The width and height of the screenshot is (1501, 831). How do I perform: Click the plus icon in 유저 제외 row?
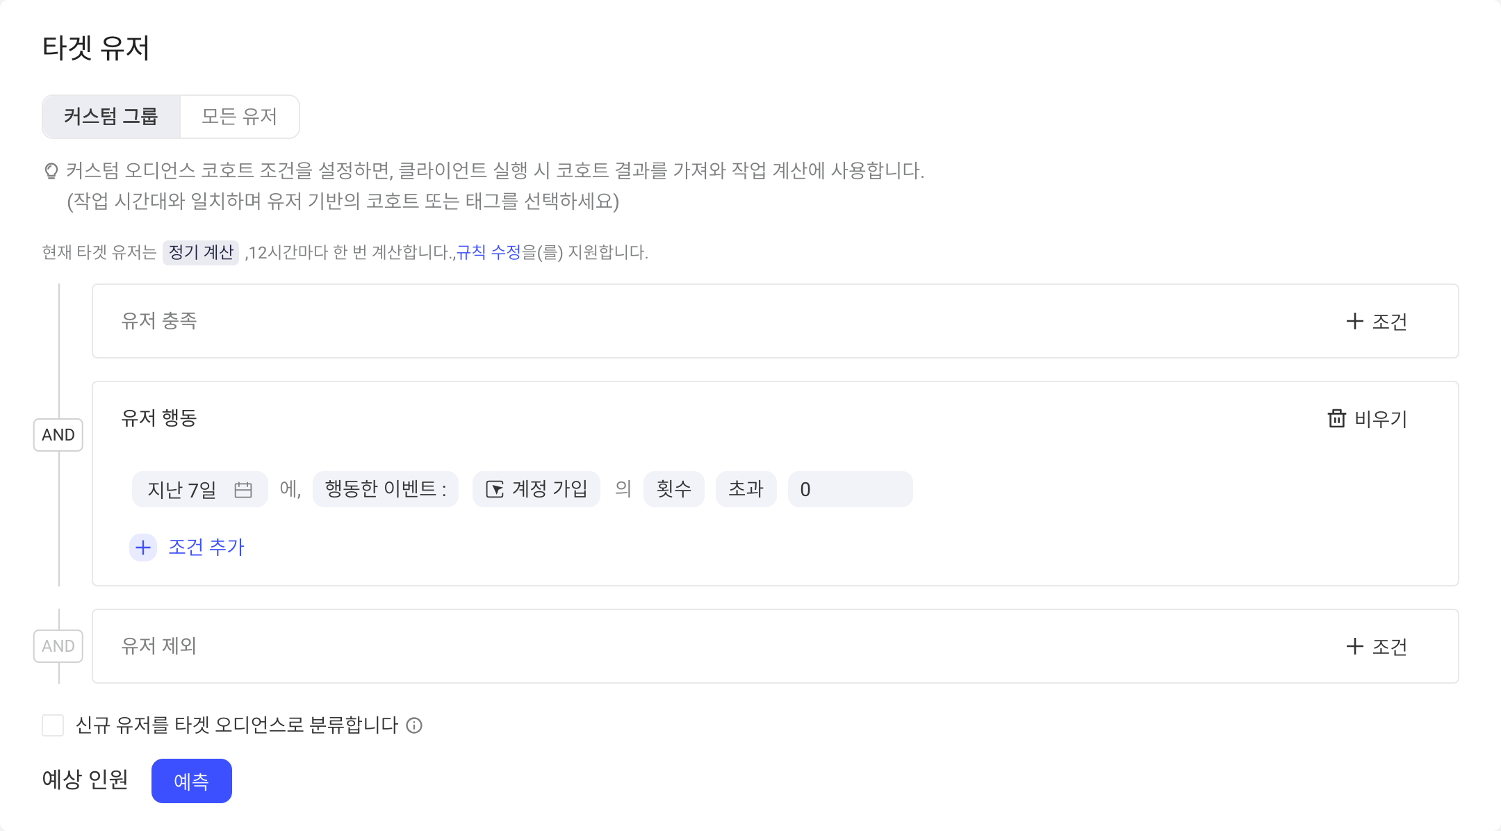1354,646
